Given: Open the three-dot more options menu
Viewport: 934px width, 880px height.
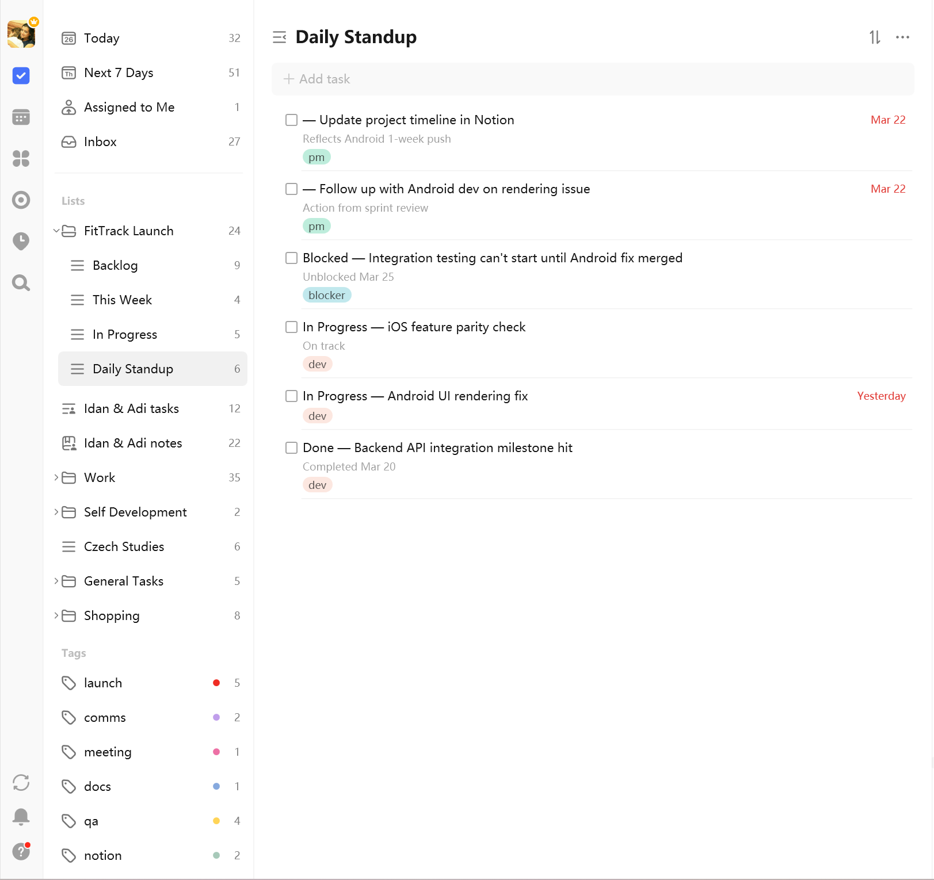Looking at the screenshot, I should pyautogui.click(x=902, y=37).
